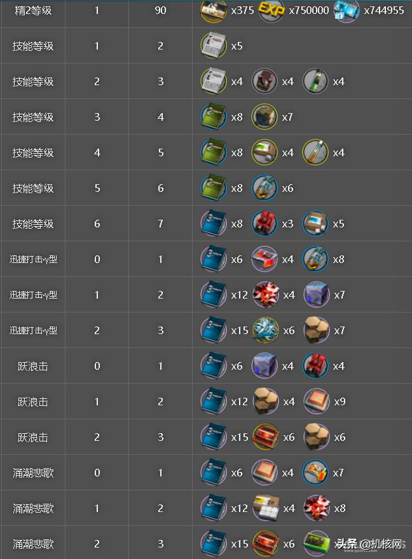Click the teal swirl material beside x6
The height and width of the screenshot is (559, 412).
tap(265, 330)
